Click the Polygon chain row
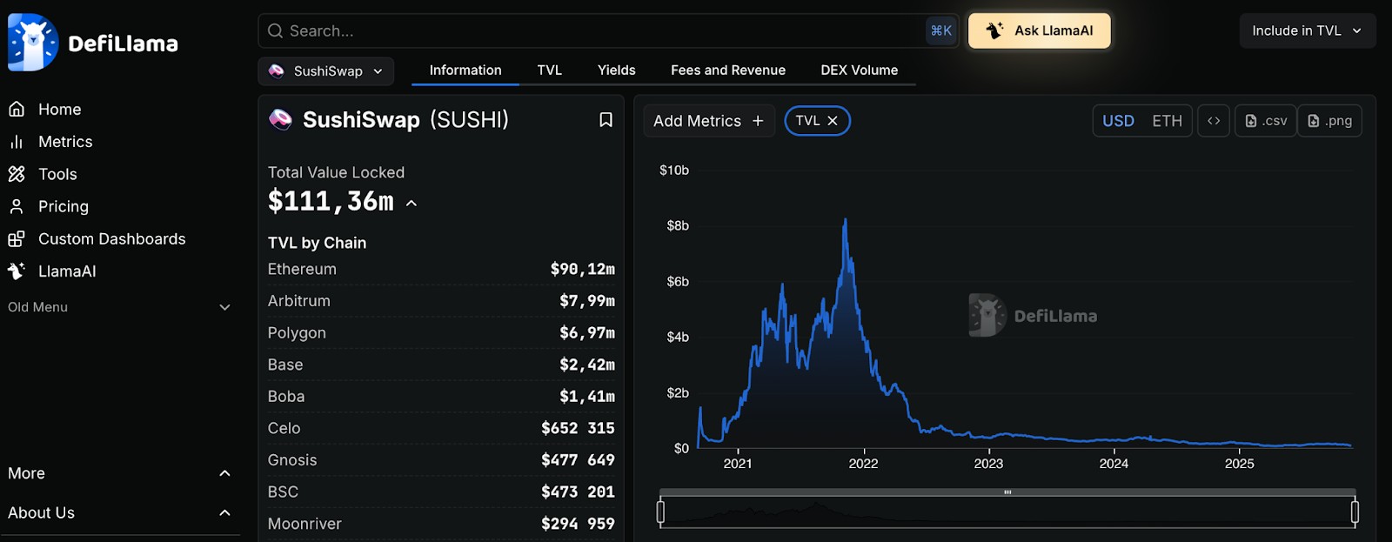Screen dimensions: 1392x542 (x=441, y=333)
